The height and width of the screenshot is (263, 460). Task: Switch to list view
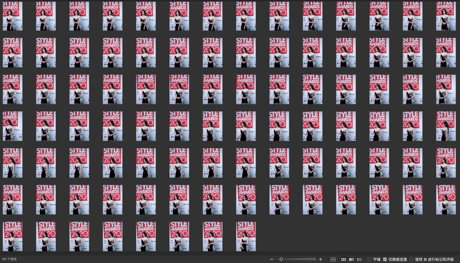tap(359, 259)
